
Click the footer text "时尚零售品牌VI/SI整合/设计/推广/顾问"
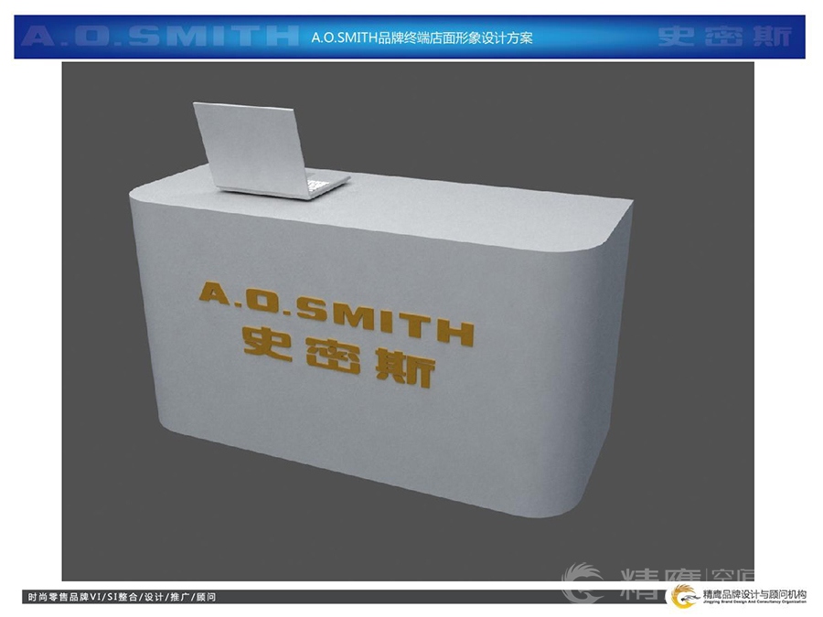tap(122, 597)
